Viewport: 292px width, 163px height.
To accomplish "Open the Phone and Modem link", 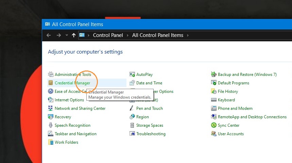I will pyautogui.click(x=235, y=108).
